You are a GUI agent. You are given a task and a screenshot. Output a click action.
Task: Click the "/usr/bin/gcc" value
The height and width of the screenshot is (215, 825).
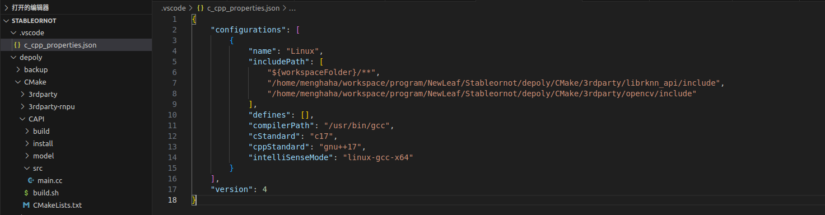pos(356,125)
